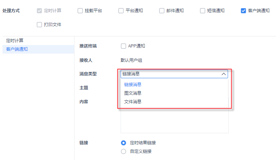
Task: Click the 客户端通知 checkbox label text
Action: point(259,11)
